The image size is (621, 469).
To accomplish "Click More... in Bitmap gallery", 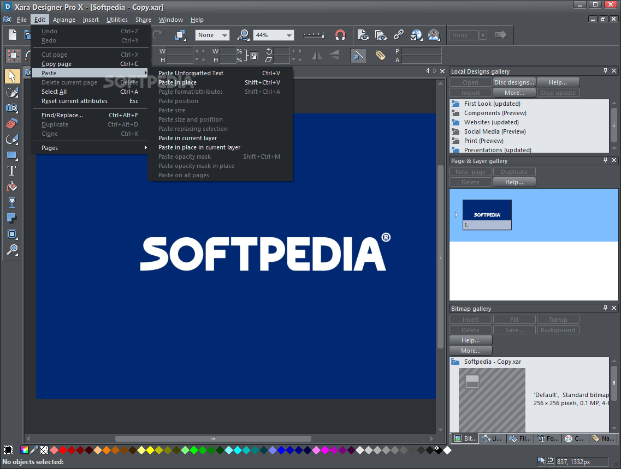I will point(470,350).
